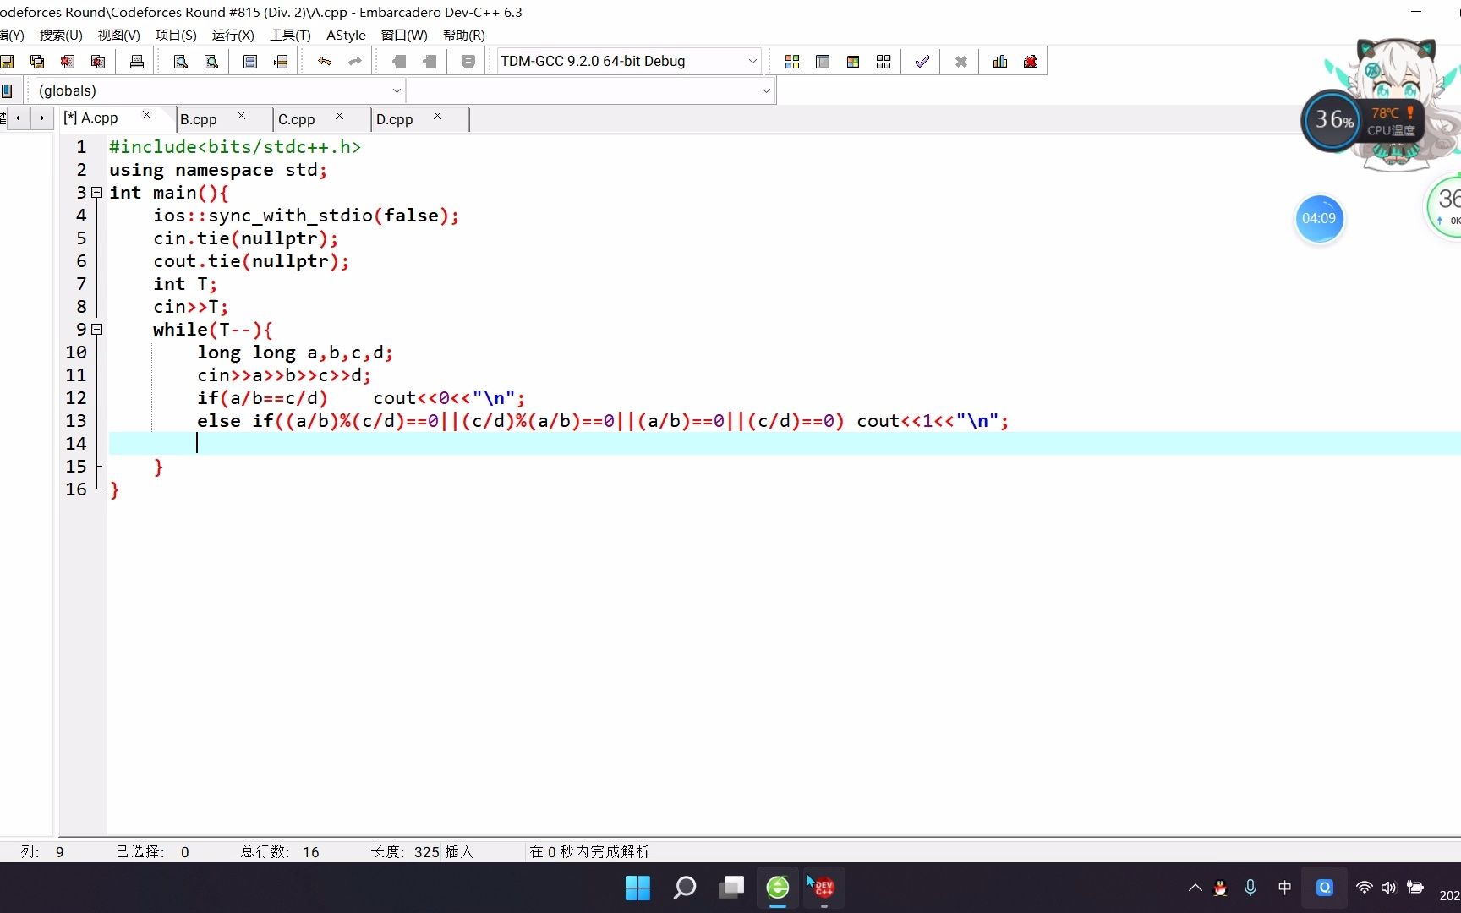Close the current source file
1461x913 pixels.
click(68, 61)
